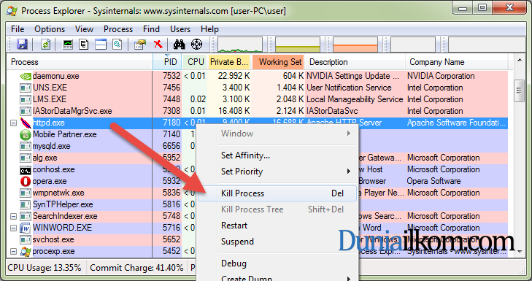The height and width of the screenshot is (281, 532).
Task: Click the icon beside wmpnetwk.exe
Action: pyautogui.click(x=26, y=193)
